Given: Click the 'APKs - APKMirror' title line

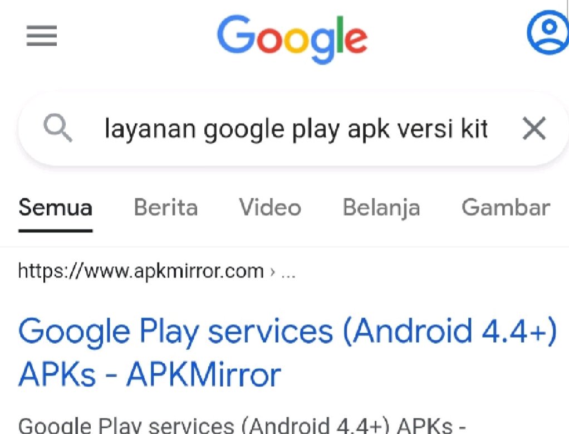Looking at the screenshot, I should point(150,374).
